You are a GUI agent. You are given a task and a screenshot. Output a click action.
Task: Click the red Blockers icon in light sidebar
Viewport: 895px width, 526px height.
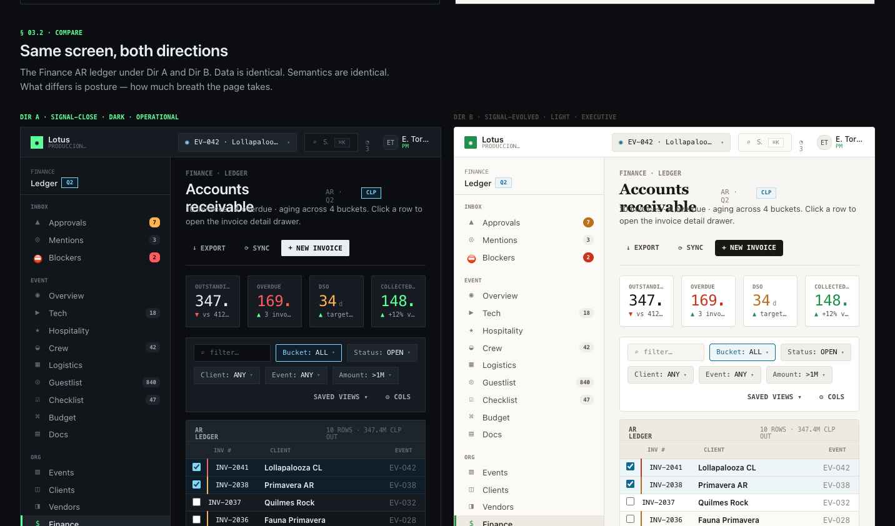(471, 258)
